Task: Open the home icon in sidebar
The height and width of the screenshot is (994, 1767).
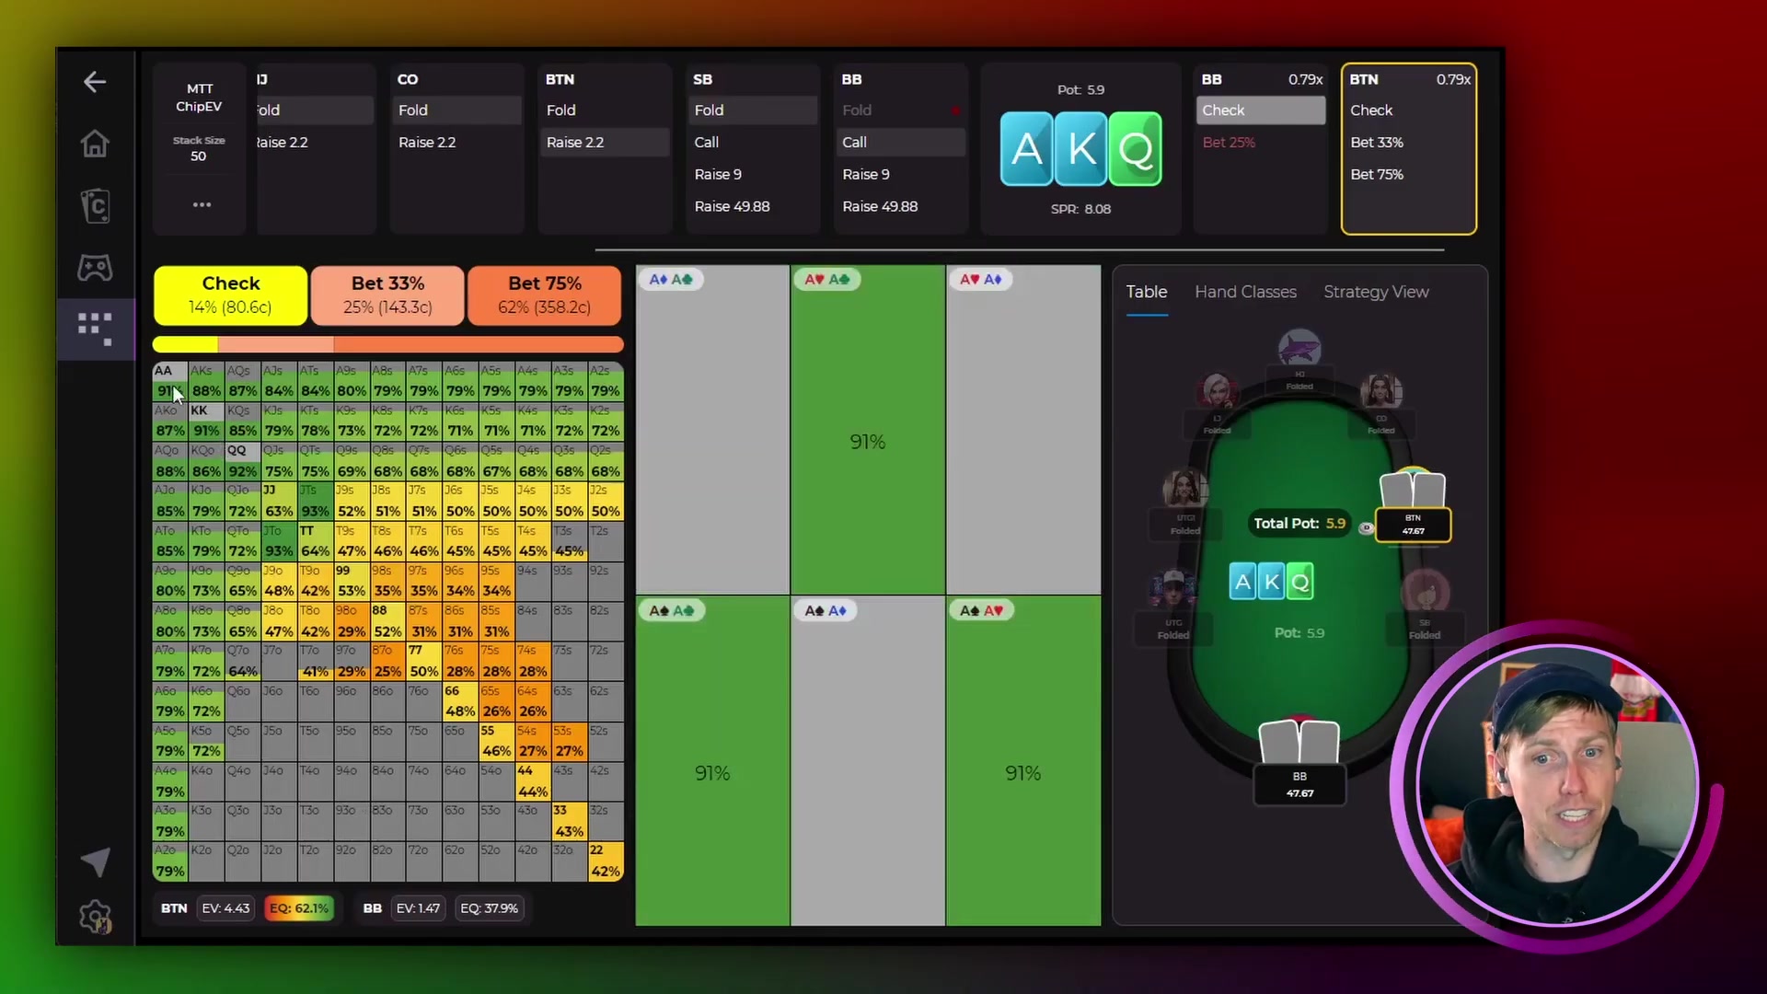Action: pyautogui.click(x=95, y=144)
